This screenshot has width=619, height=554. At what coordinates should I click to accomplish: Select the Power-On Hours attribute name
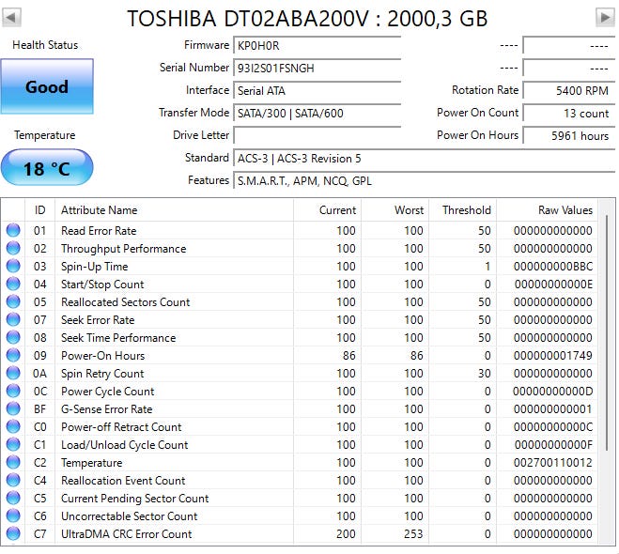(x=103, y=356)
